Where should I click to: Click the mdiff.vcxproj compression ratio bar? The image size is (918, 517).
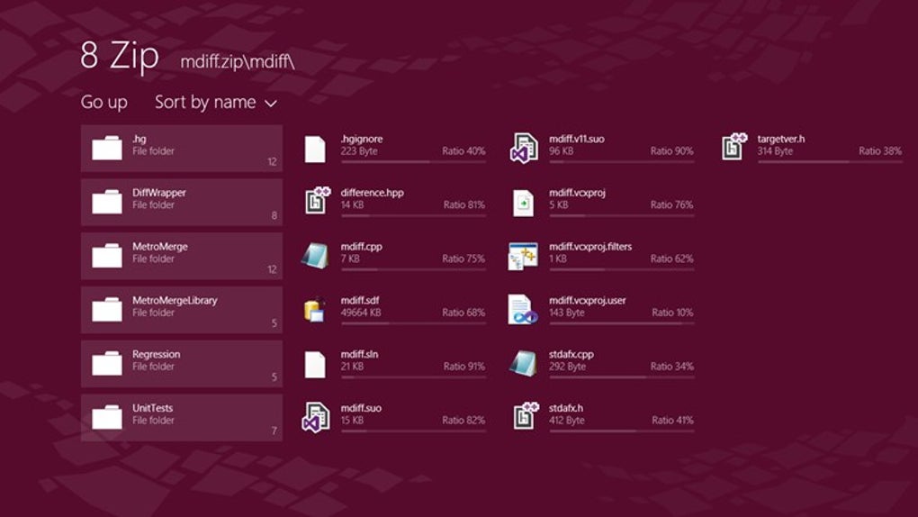[x=622, y=215]
